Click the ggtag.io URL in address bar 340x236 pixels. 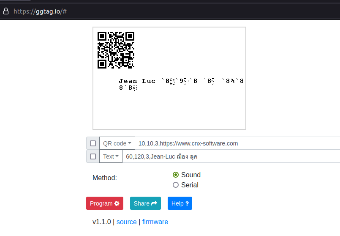coord(40,11)
